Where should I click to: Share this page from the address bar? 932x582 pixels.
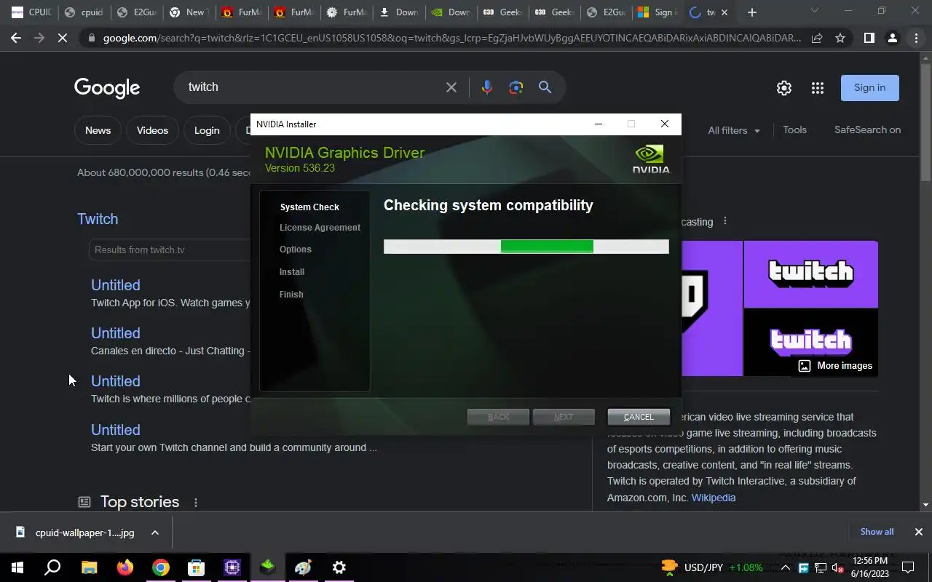pyautogui.click(x=817, y=38)
